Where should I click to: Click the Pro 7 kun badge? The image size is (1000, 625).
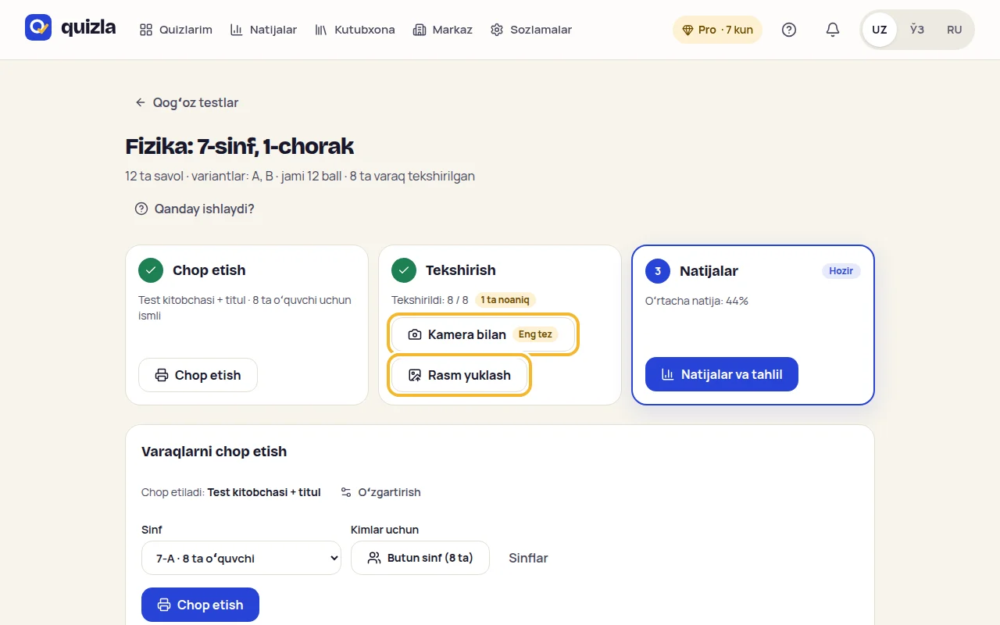coord(717,30)
